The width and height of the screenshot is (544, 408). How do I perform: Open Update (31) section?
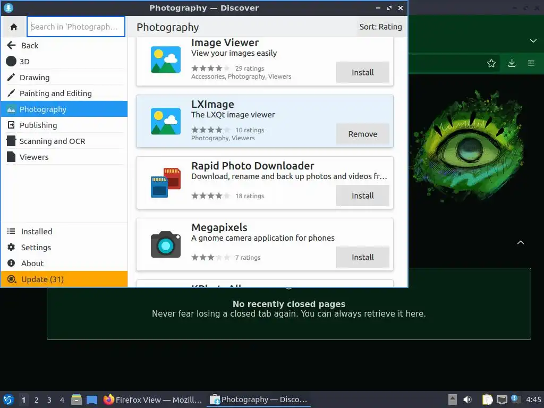click(x=64, y=279)
